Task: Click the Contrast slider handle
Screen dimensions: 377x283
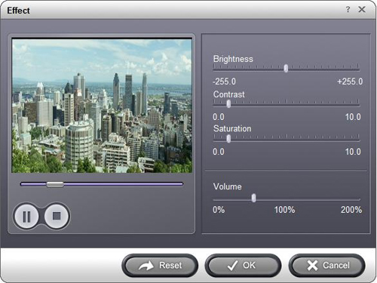Action: tap(228, 103)
